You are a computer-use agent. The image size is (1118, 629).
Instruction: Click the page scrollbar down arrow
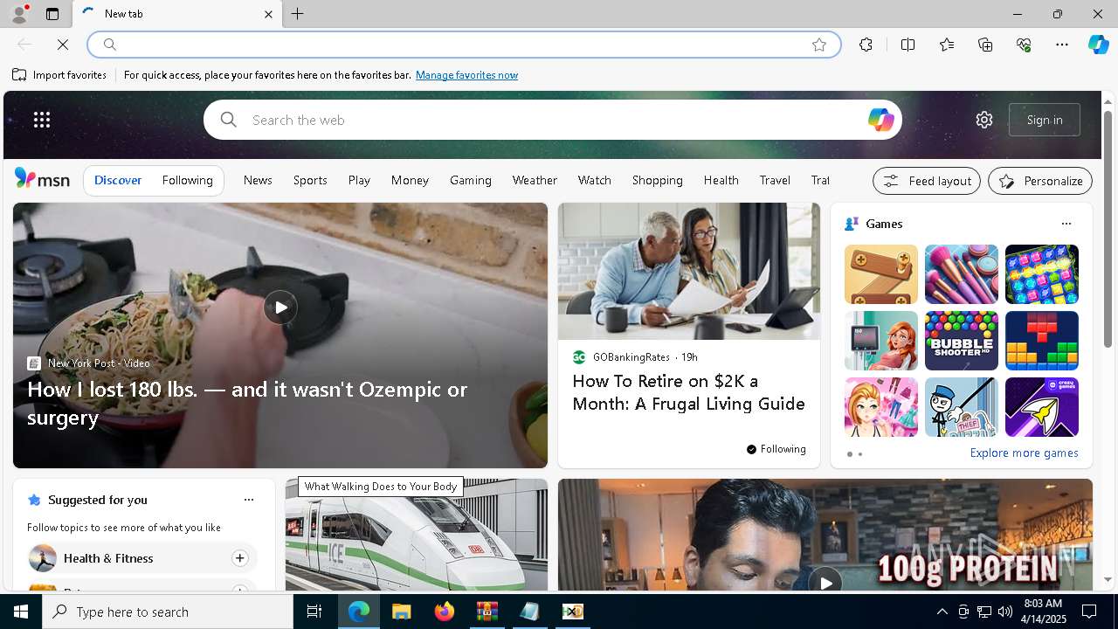tap(1108, 579)
